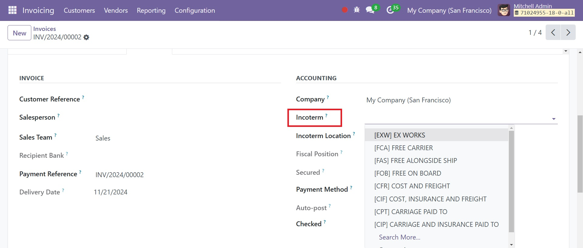Show help tooltip for Secured
This screenshot has height=248, width=583.
click(x=323, y=170)
